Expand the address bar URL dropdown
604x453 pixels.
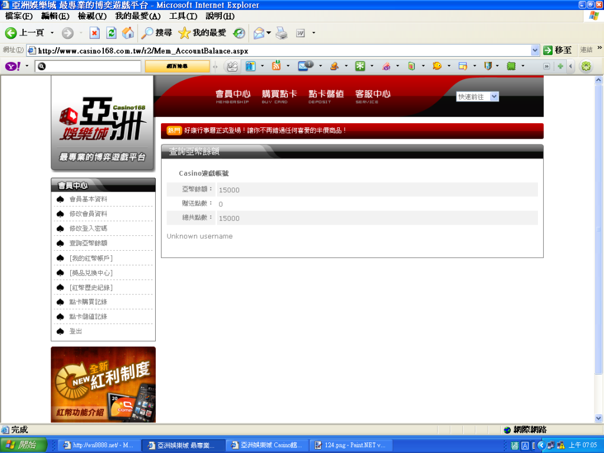(x=535, y=51)
